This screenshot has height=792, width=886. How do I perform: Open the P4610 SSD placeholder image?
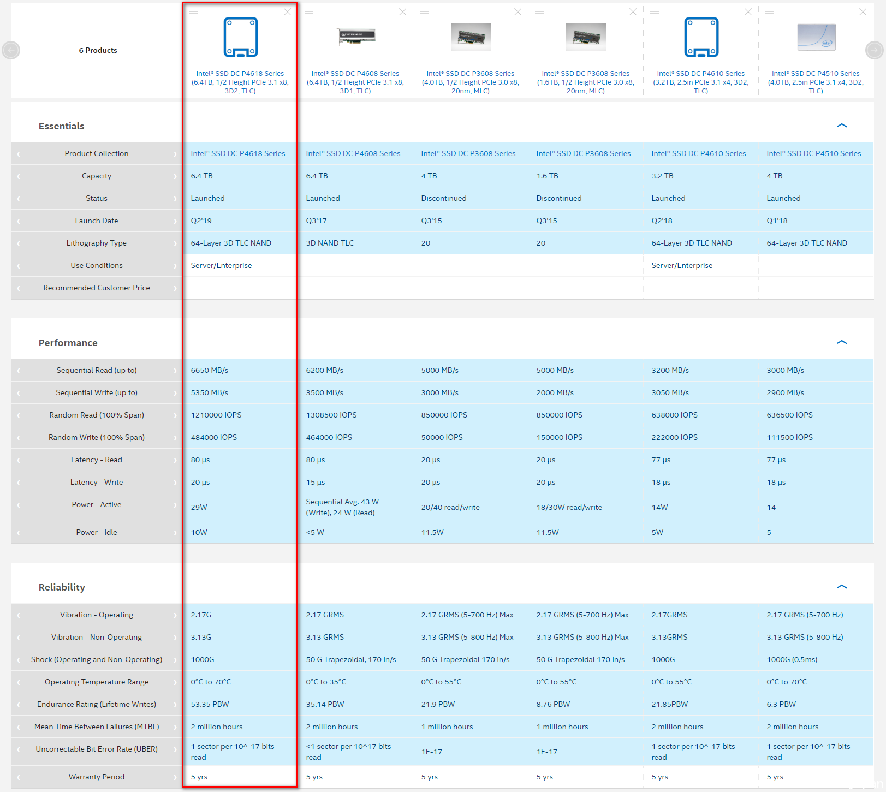point(701,37)
